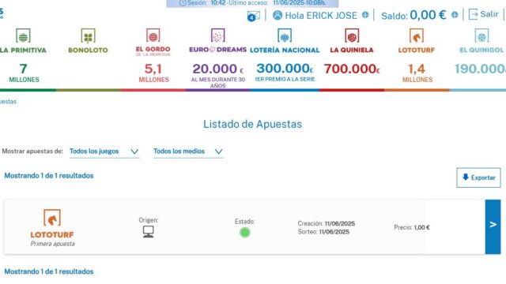Click the Exportar button
This screenshot has height=284, width=506.
(478, 177)
